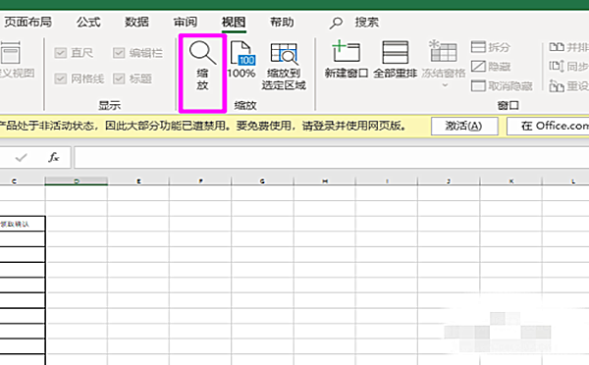Open the Help (帮助) tab

point(282,23)
